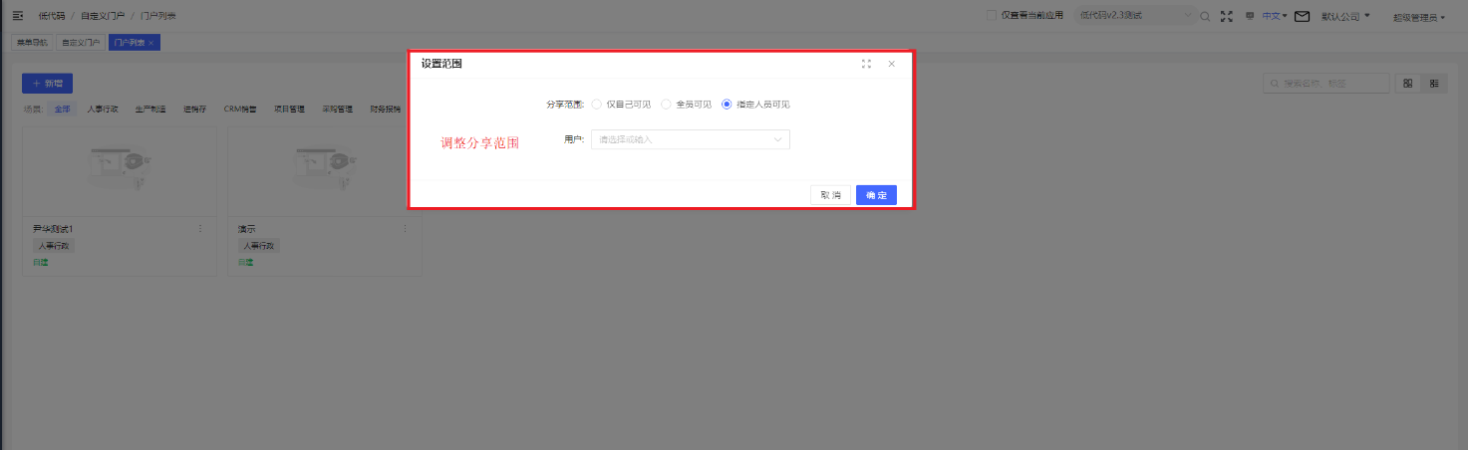Click 门户列表 in the breadcrumb

point(157,16)
